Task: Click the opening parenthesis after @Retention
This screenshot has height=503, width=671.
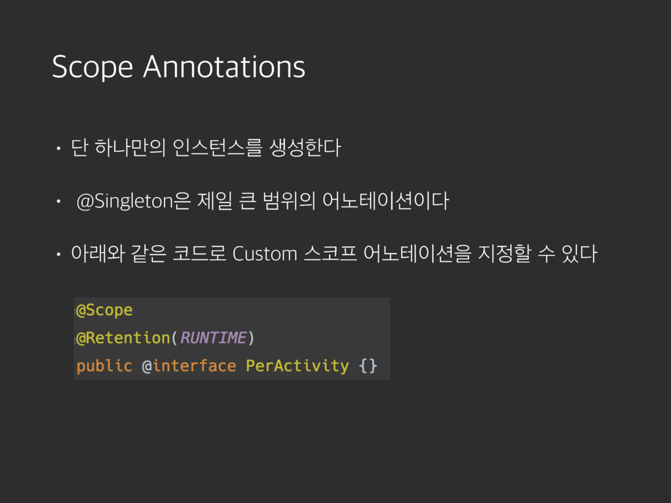Action: pyautogui.click(x=174, y=338)
